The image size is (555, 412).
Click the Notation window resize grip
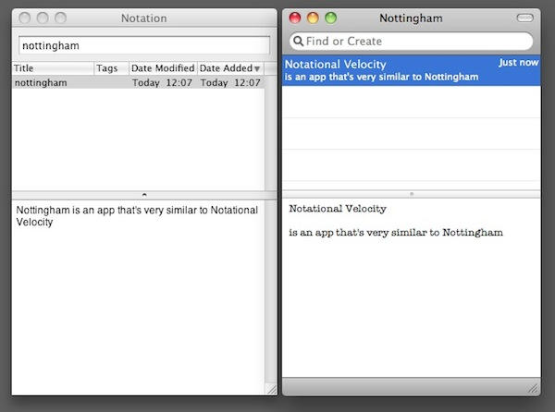point(270,389)
